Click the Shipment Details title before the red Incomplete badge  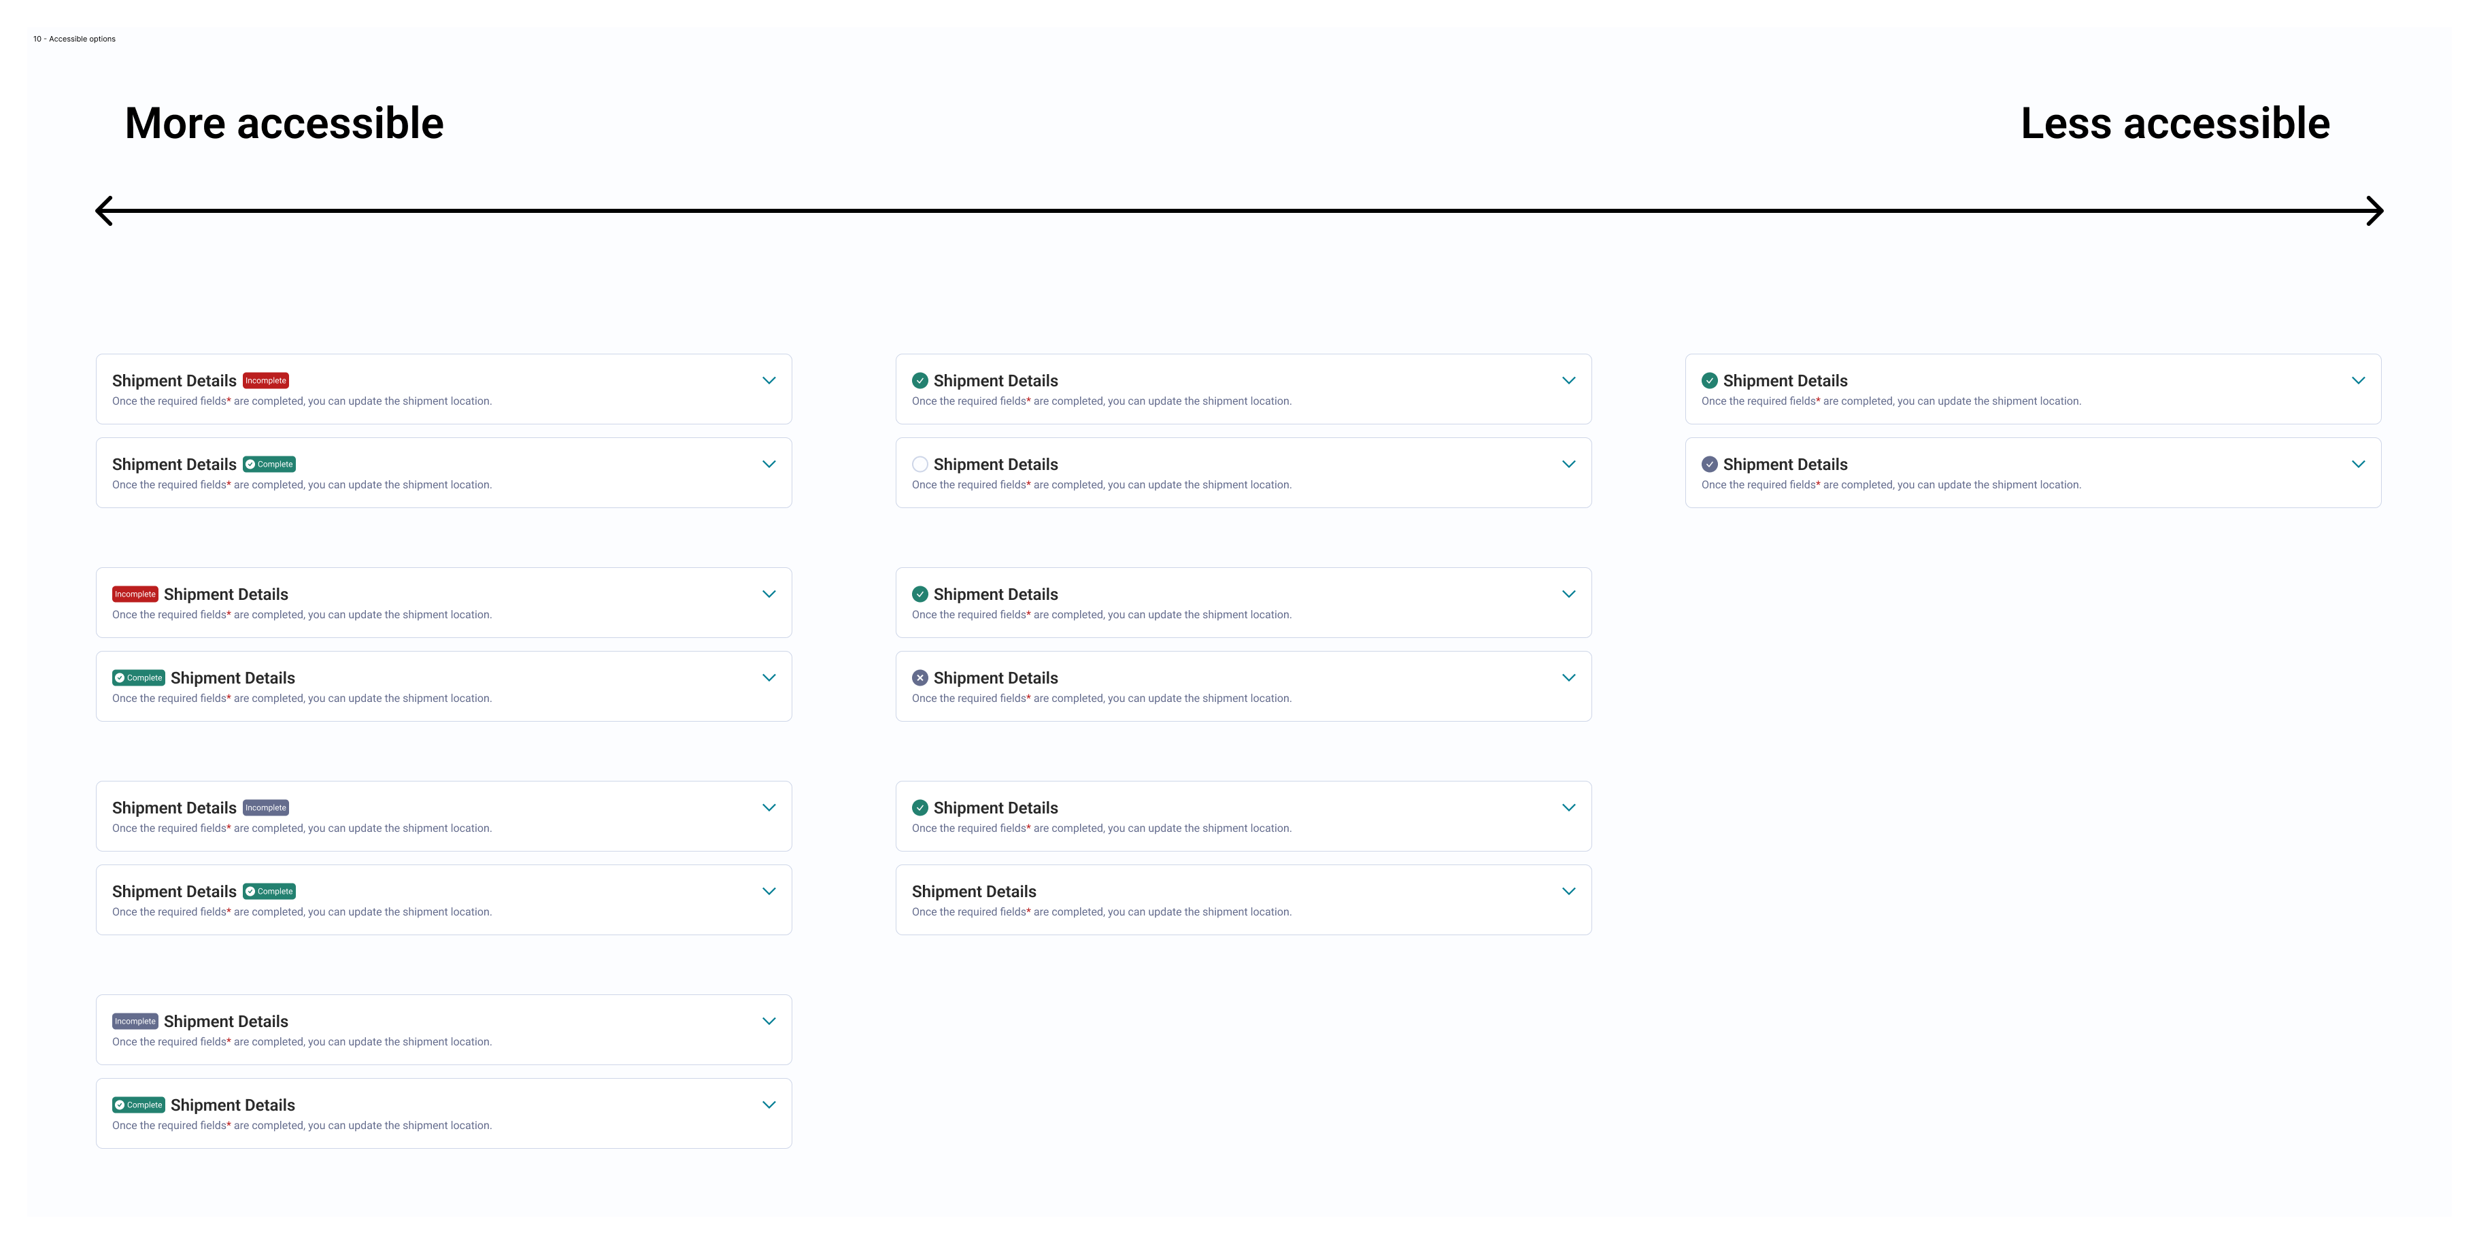point(174,380)
